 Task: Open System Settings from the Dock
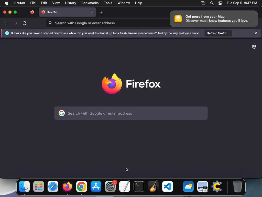110,186
